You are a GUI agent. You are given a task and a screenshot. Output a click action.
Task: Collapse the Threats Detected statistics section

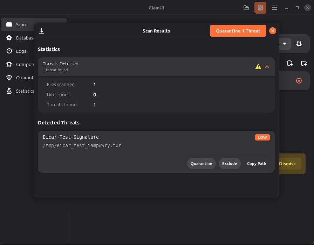[x=267, y=66]
